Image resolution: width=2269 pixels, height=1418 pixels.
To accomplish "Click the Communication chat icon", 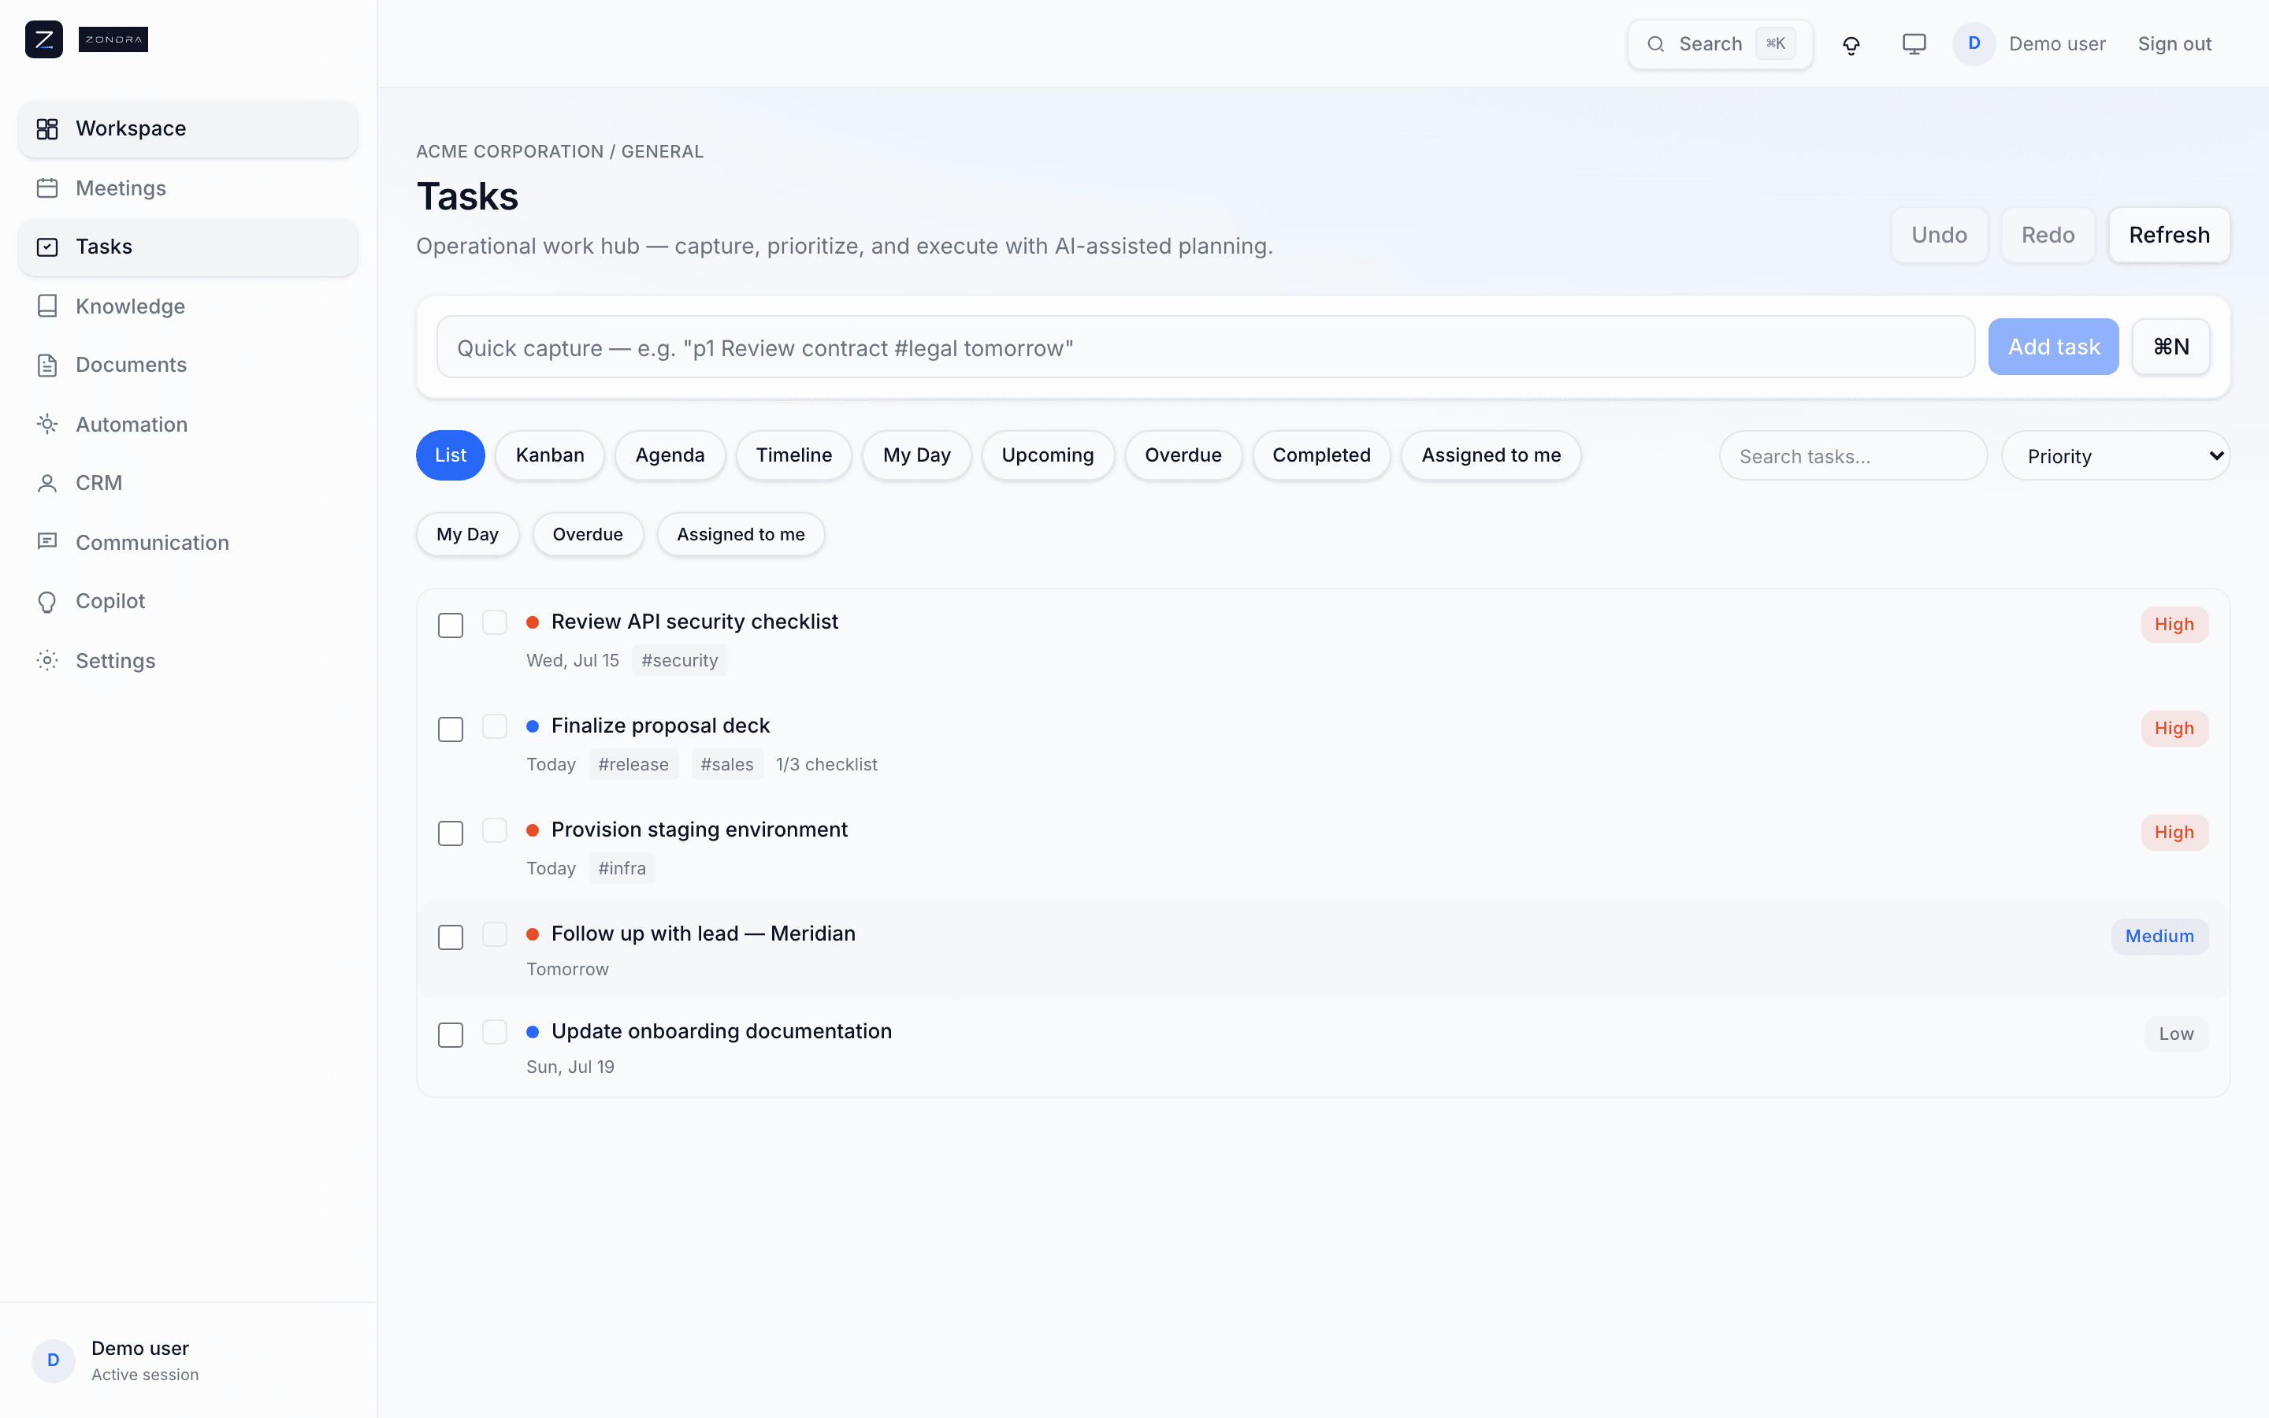I will (x=47, y=542).
